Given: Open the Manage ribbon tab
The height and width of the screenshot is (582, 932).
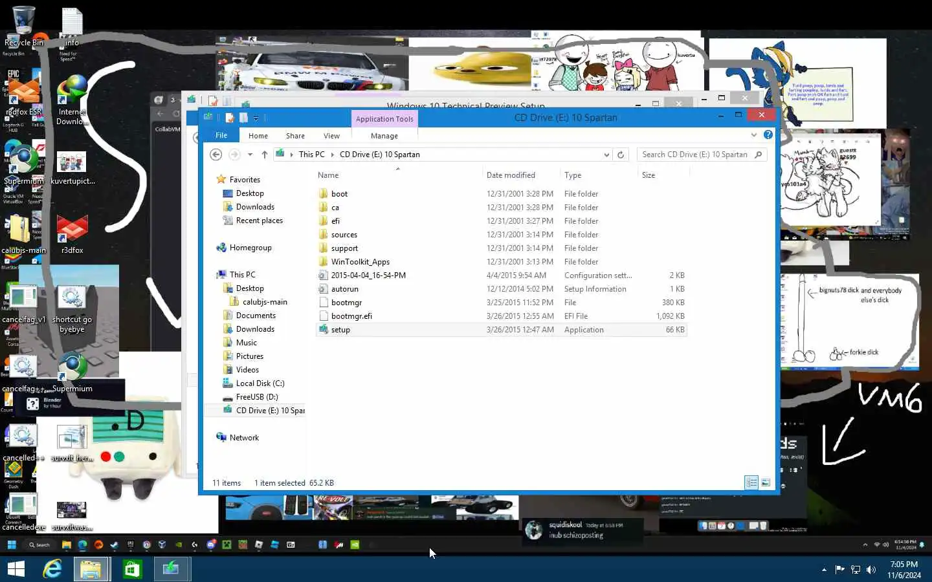Looking at the screenshot, I should point(384,136).
